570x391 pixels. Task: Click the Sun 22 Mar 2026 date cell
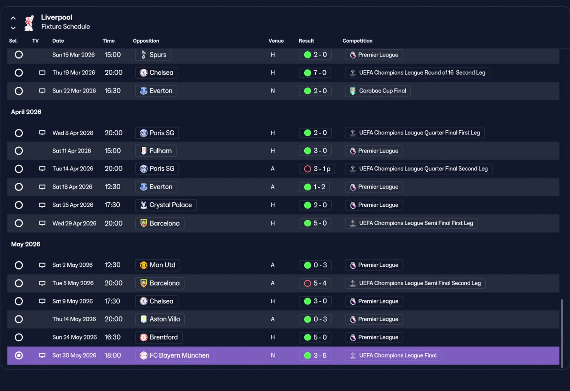click(x=74, y=91)
